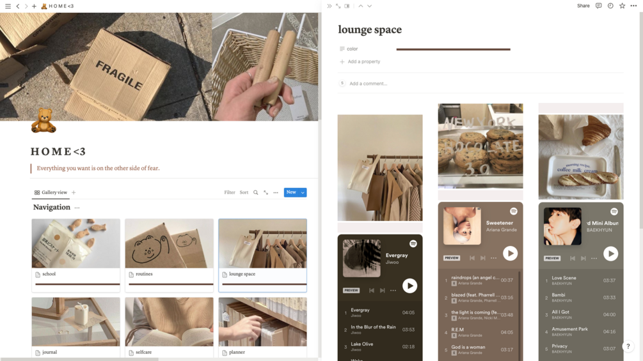Image resolution: width=643 pixels, height=361 pixels.
Task: Click the clothing rack image block
Action: (380, 168)
